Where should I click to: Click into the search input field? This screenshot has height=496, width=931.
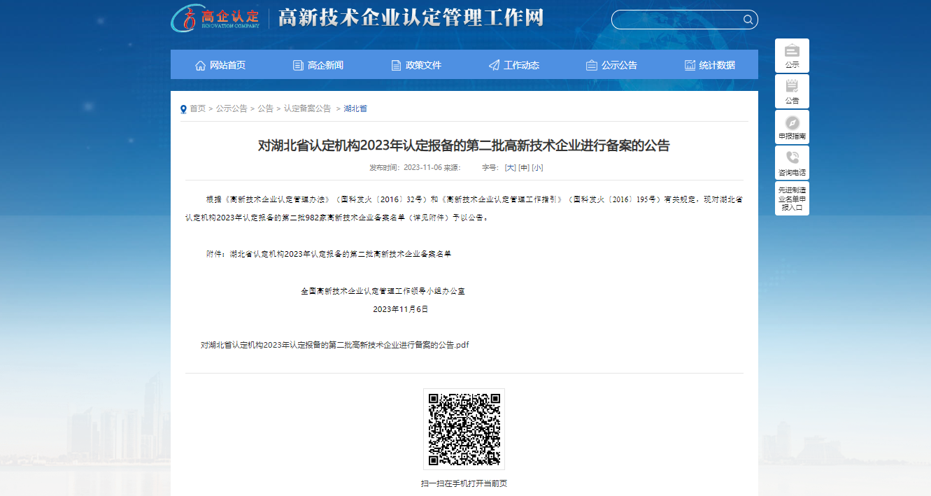coord(675,20)
